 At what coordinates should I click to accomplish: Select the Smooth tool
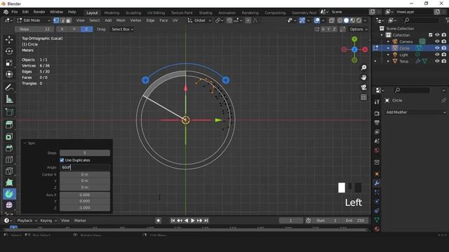coord(9,205)
